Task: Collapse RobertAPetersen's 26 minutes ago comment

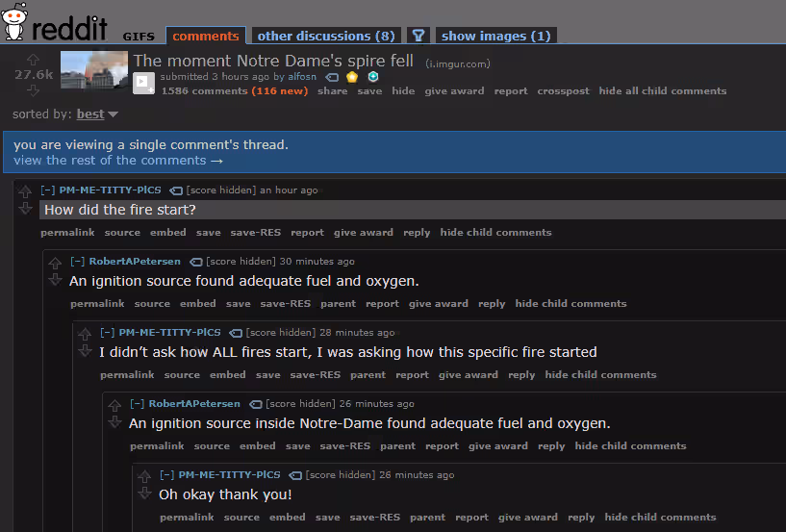Action: point(137,404)
